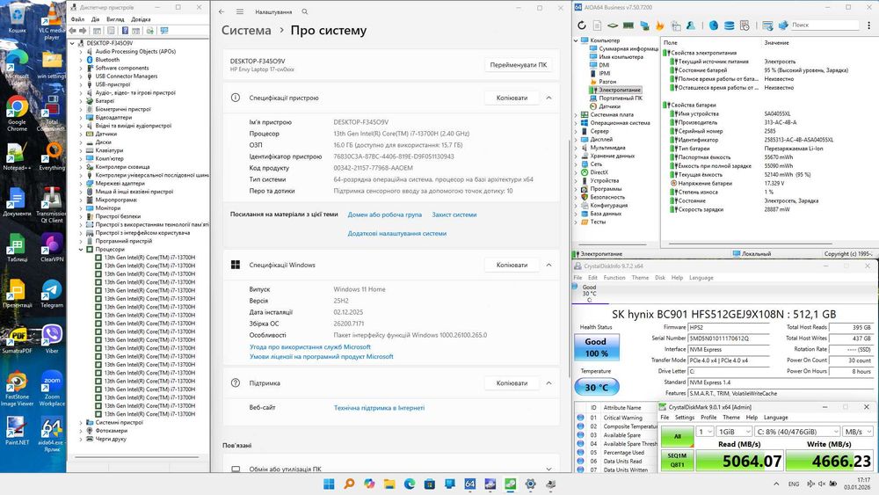This screenshot has width=879, height=495.
Task: Open the Theme menu in CrystalDiskInfo
Action: tap(640, 278)
